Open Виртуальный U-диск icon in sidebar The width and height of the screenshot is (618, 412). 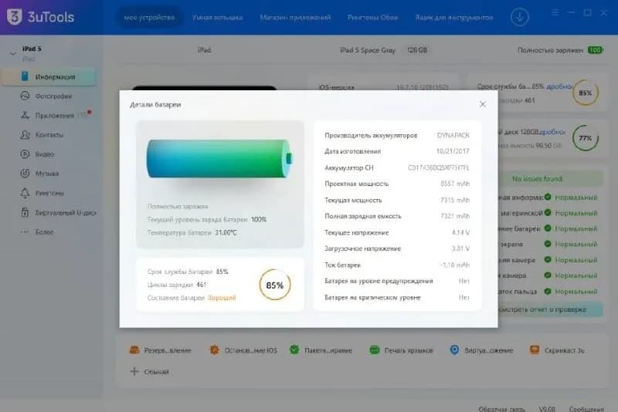coord(25,212)
